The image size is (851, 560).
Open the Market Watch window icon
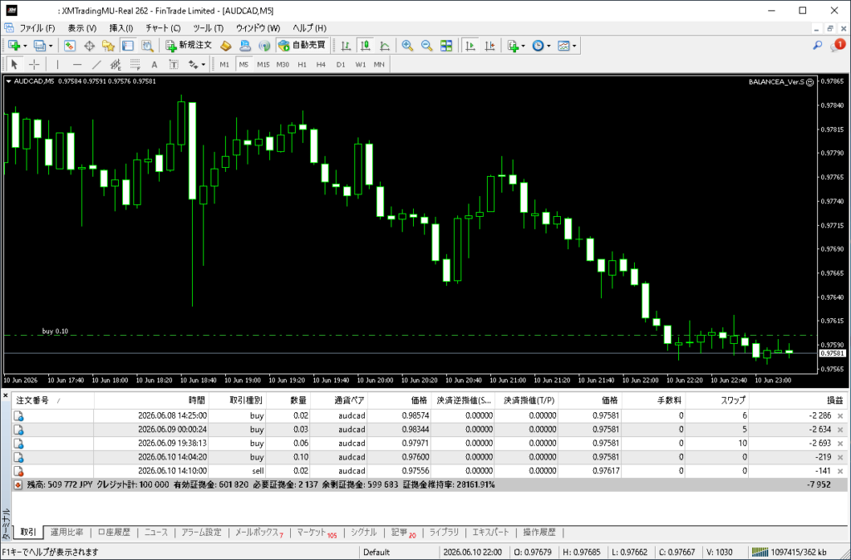click(70, 46)
